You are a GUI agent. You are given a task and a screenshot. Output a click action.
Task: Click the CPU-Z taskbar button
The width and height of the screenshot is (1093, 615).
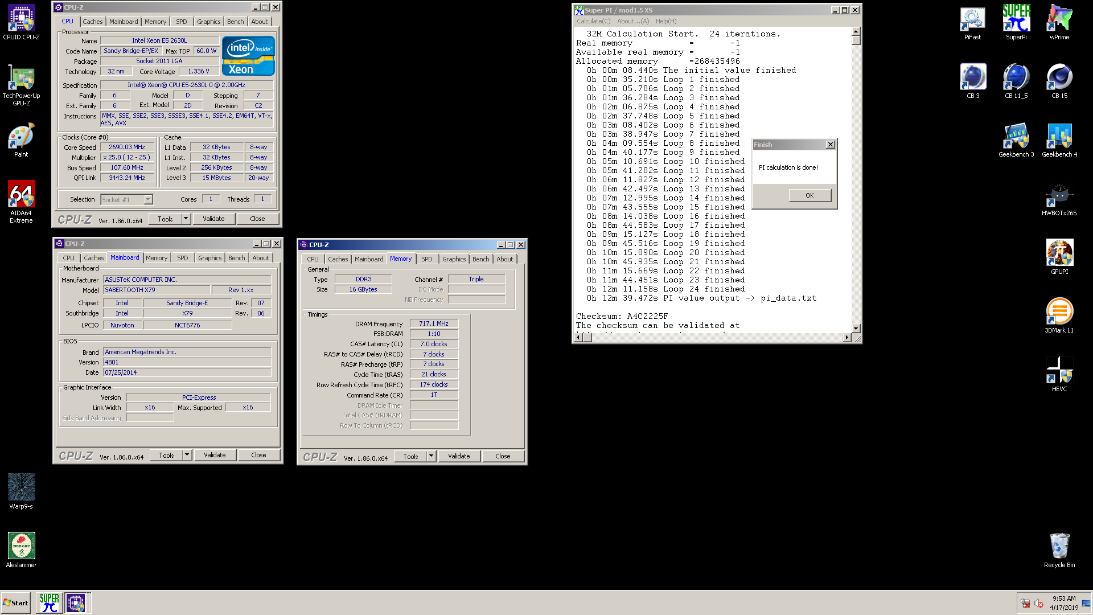pos(76,602)
